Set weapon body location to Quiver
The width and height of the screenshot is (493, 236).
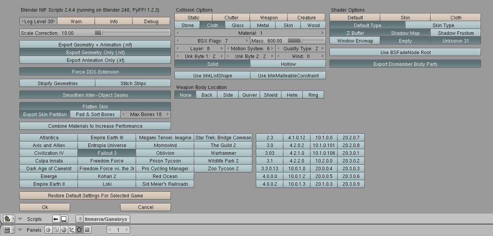249,95
